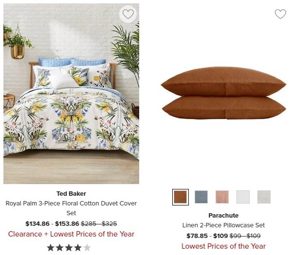Pick the blush pink color swatch
The image size is (291, 255).
222,197
